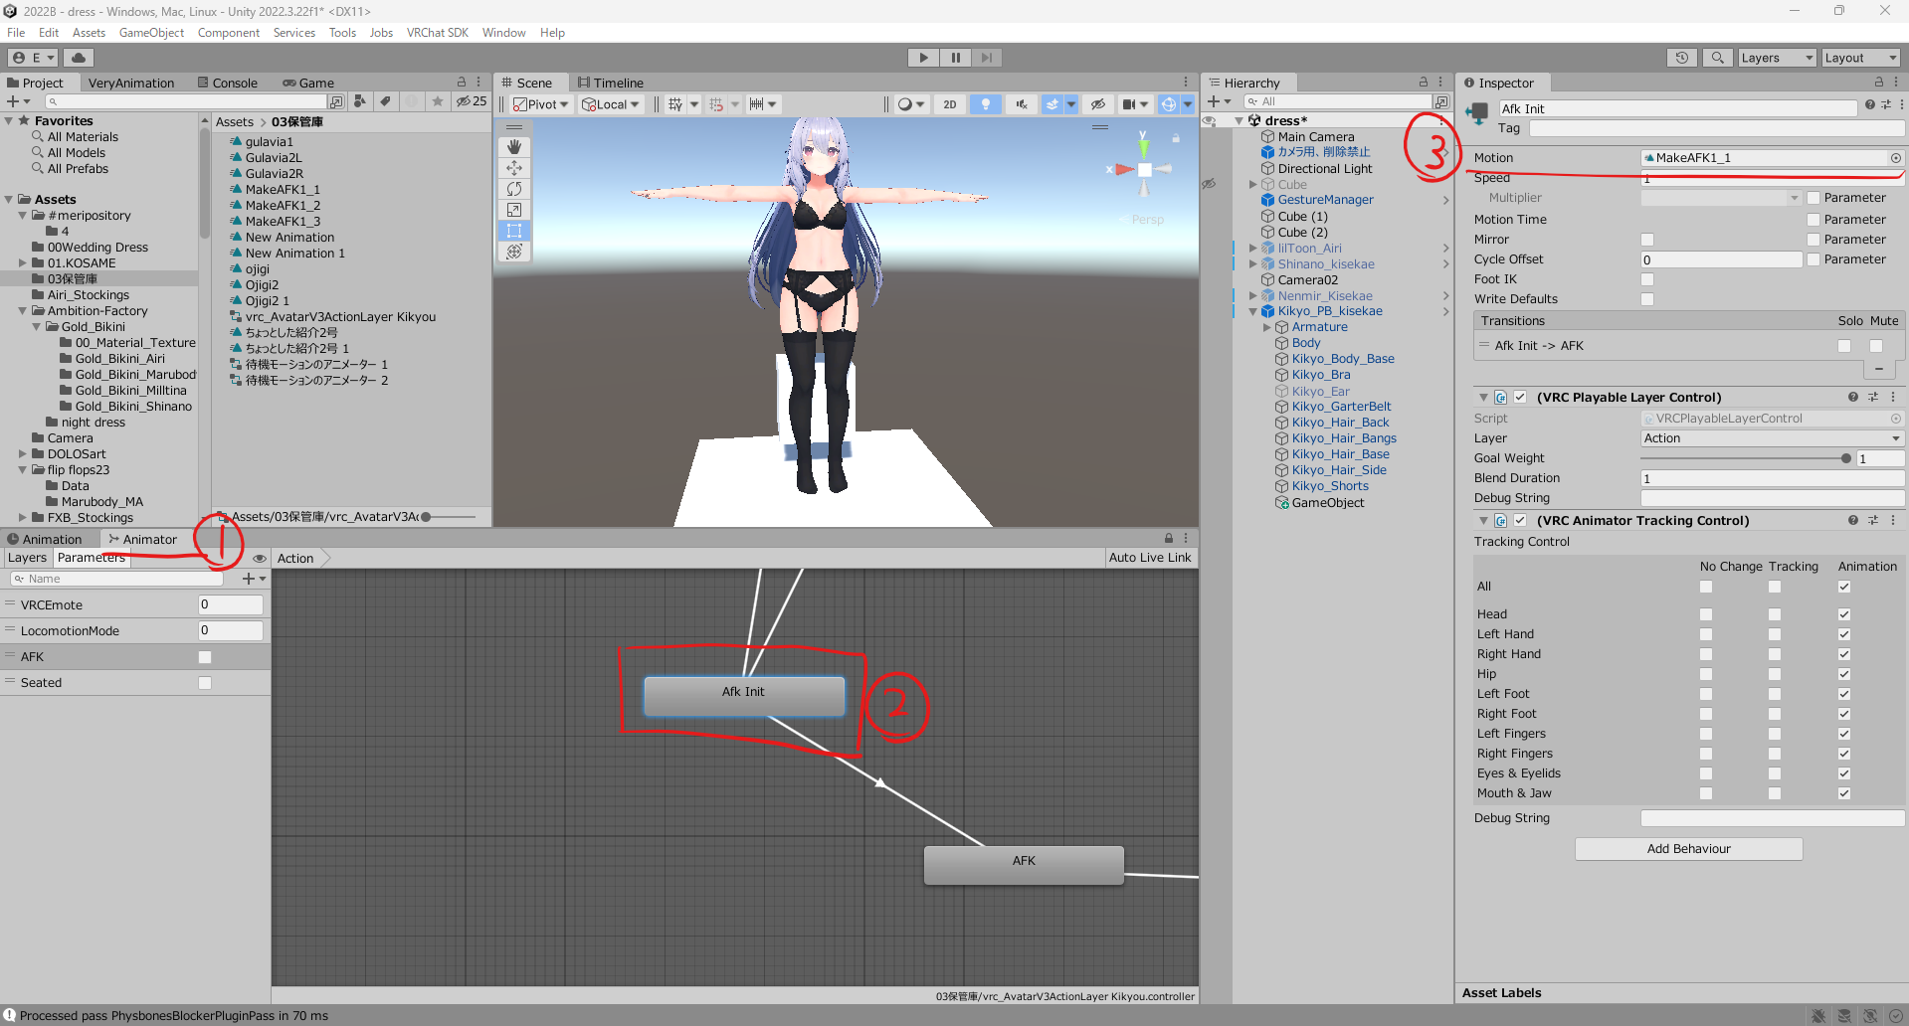Toggle the AFK parameter checkbox
This screenshot has height=1026, width=1909.
[205, 657]
